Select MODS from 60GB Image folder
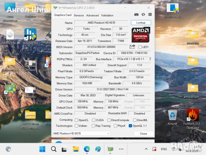 click(30, 120)
